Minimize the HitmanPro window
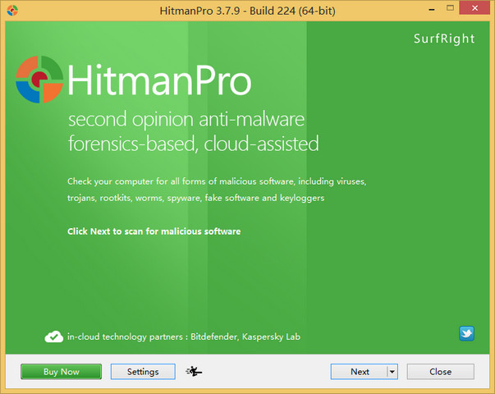The image size is (495, 394). (413, 8)
